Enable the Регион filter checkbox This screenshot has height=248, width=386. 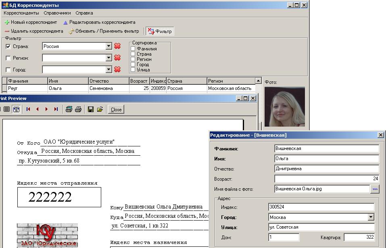8,58
